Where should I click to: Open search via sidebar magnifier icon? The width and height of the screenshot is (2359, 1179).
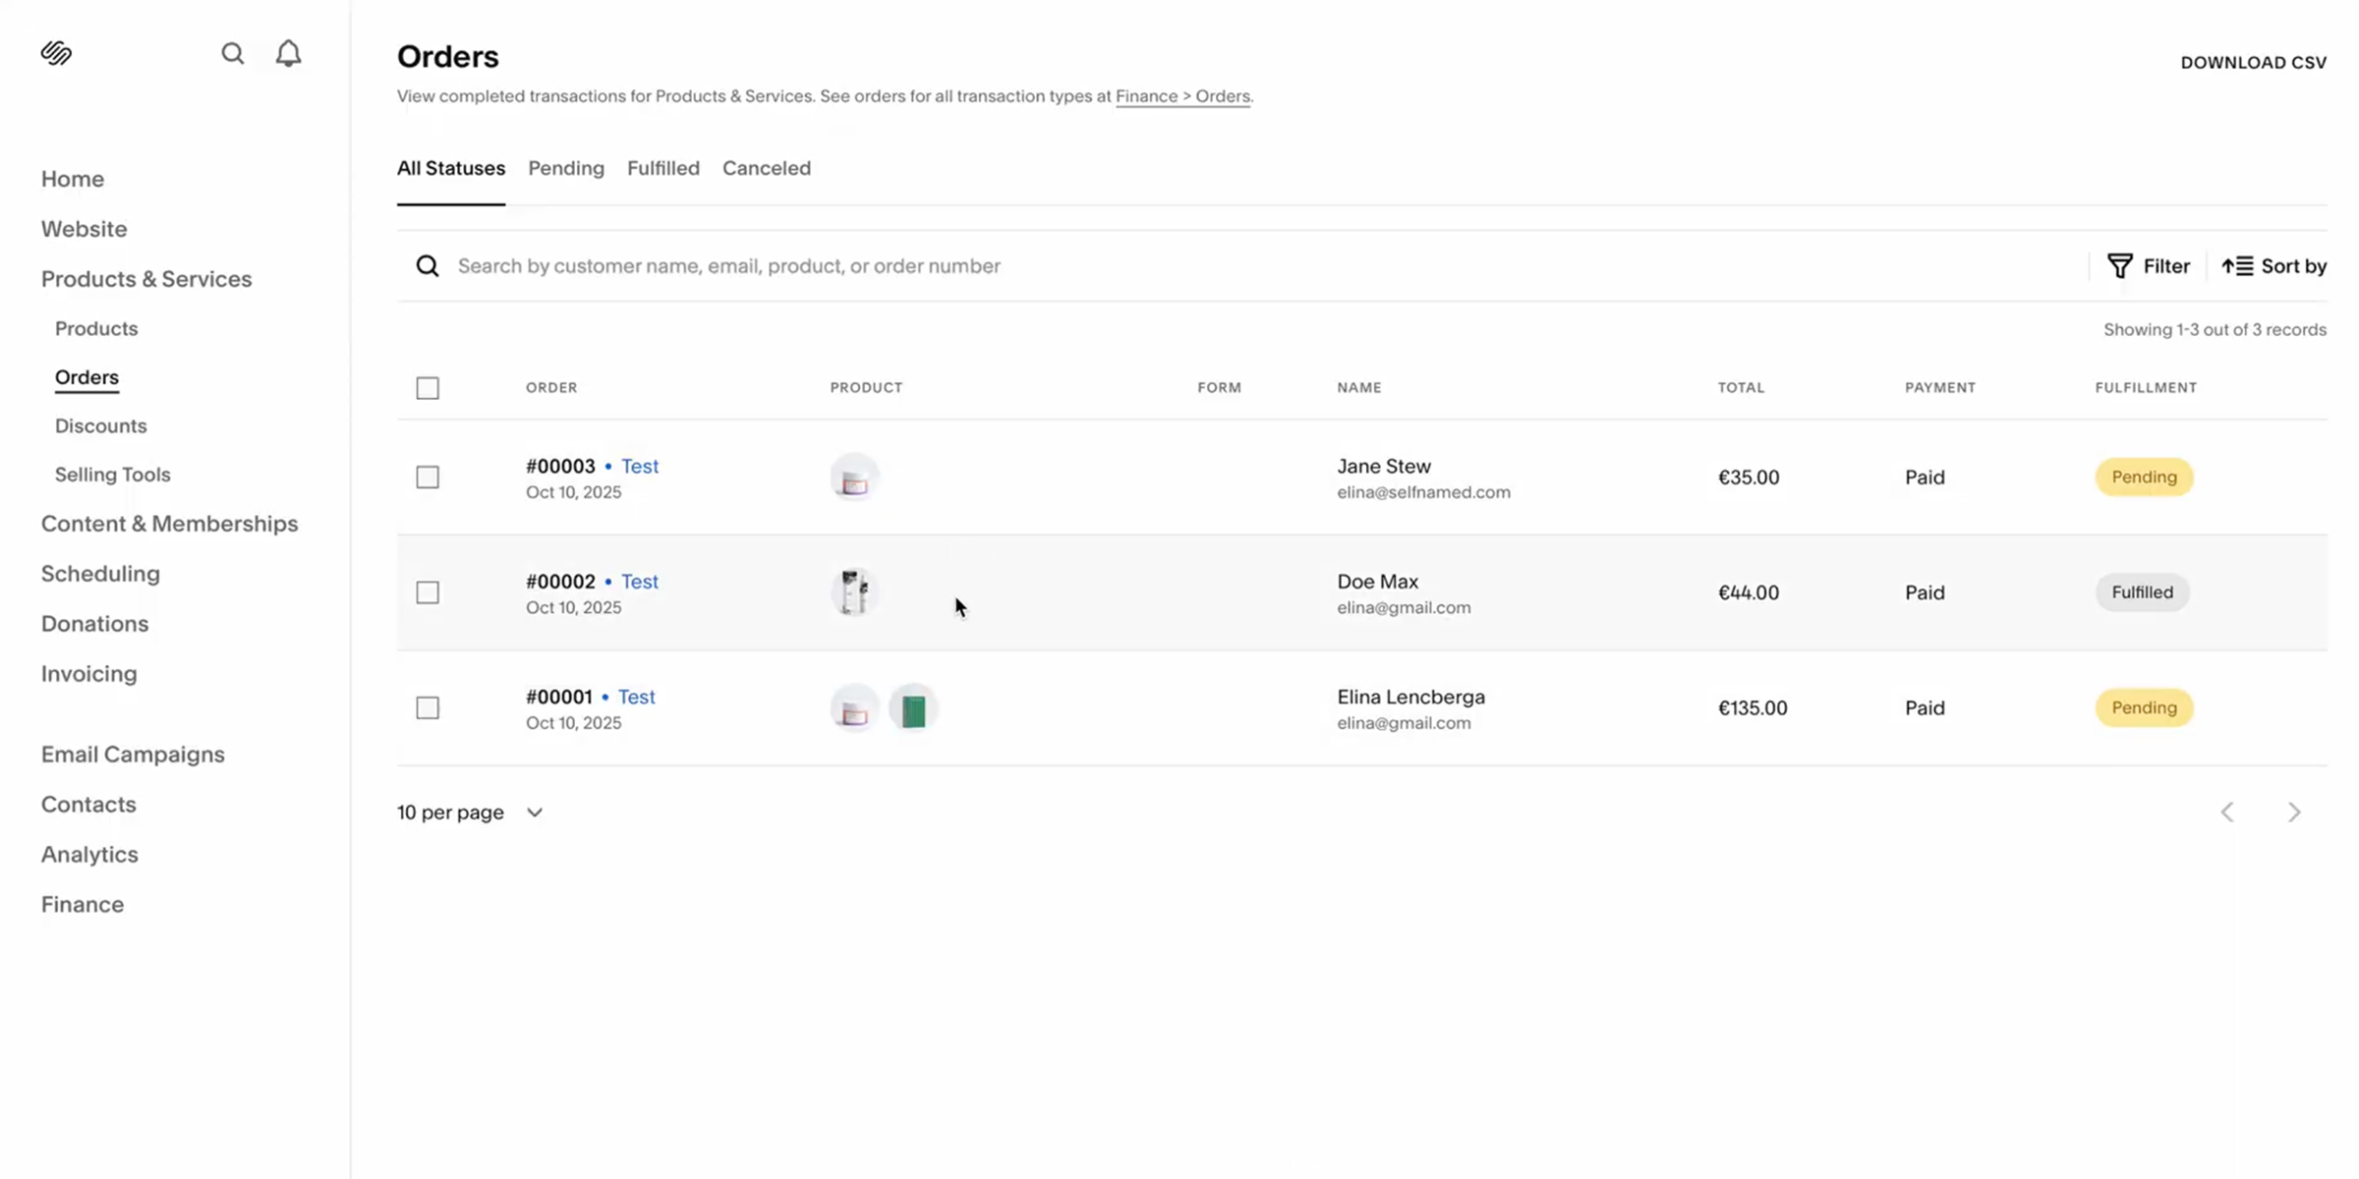pos(232,53)
